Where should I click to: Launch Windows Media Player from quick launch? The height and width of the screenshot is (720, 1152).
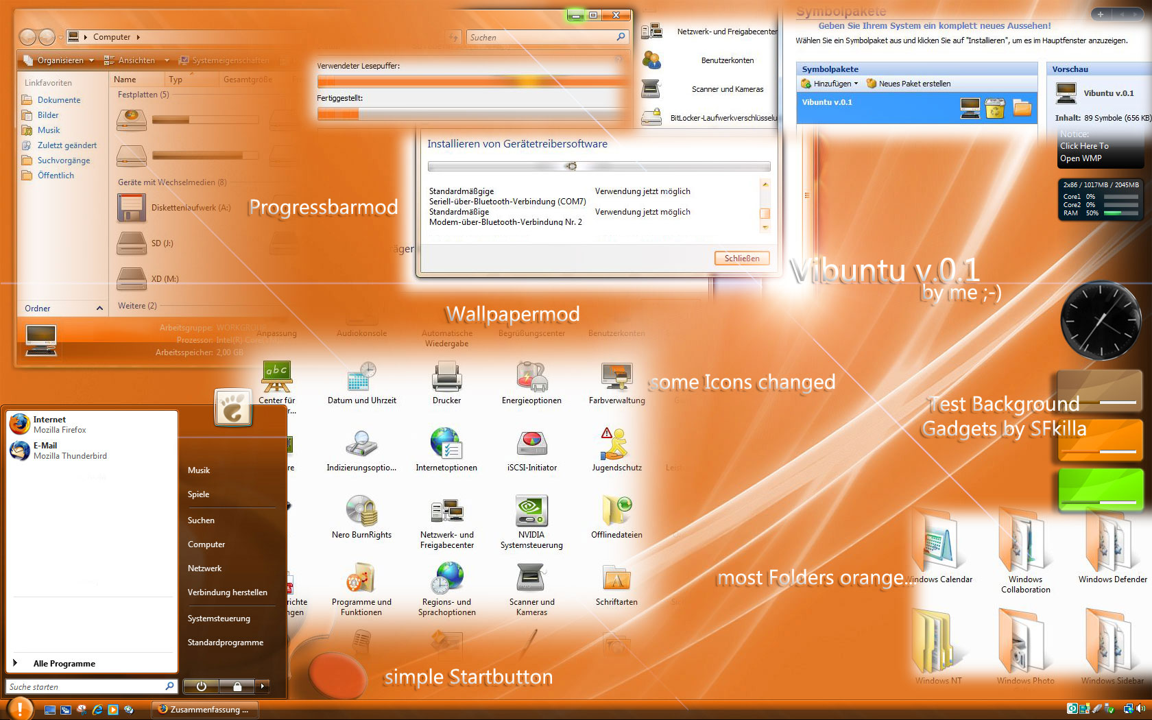coord(113,710)
